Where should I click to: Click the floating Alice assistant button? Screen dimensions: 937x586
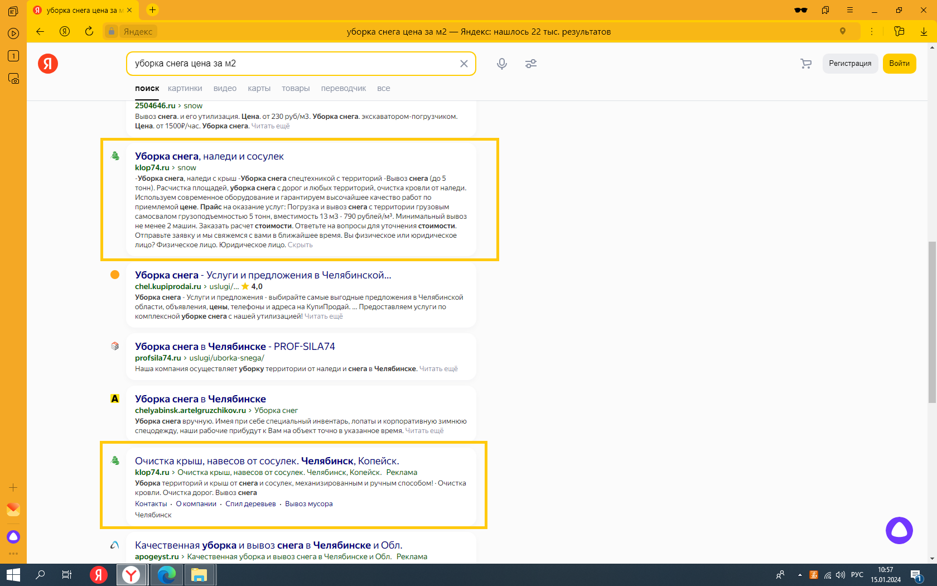tap(899, 530)
